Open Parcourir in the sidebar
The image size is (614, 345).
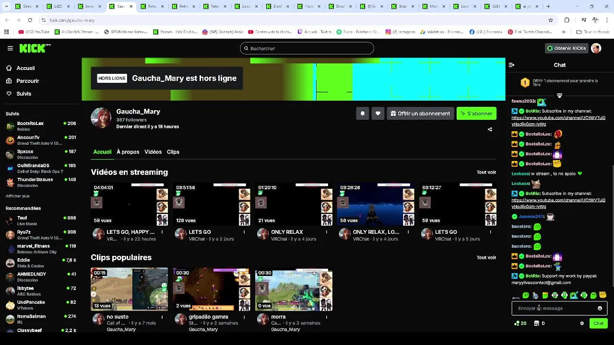coord(27,81)
